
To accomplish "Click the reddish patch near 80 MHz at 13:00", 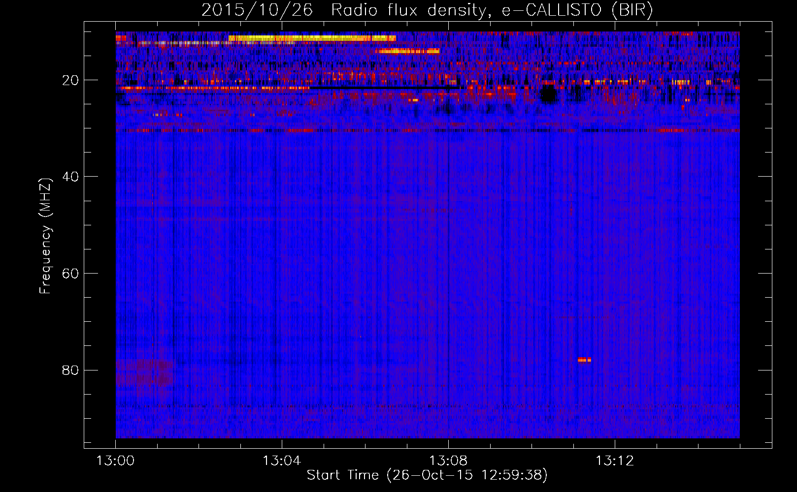I will [x=144, y=372].
